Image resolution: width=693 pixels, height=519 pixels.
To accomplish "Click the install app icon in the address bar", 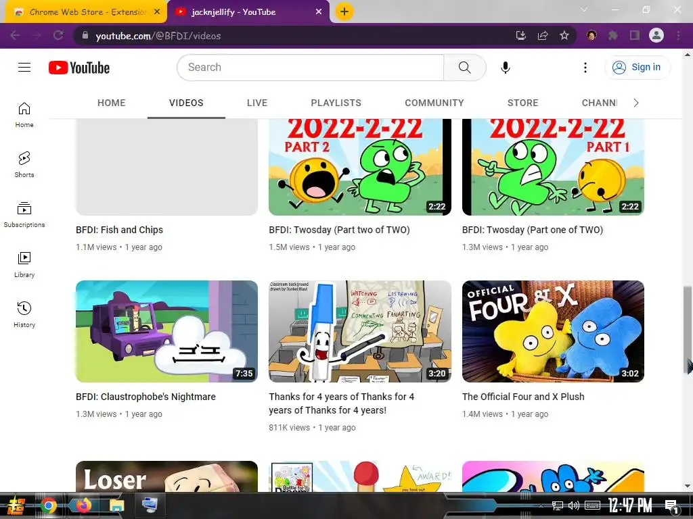I will click(x=521, y=35).
